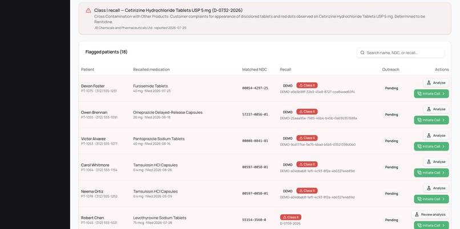Initiate call to Carol Whitmore
460x229 pixels.
[431, 173]
